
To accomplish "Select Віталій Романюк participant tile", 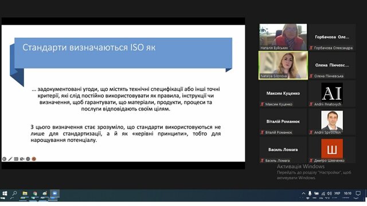I will [x=283, y=121].
